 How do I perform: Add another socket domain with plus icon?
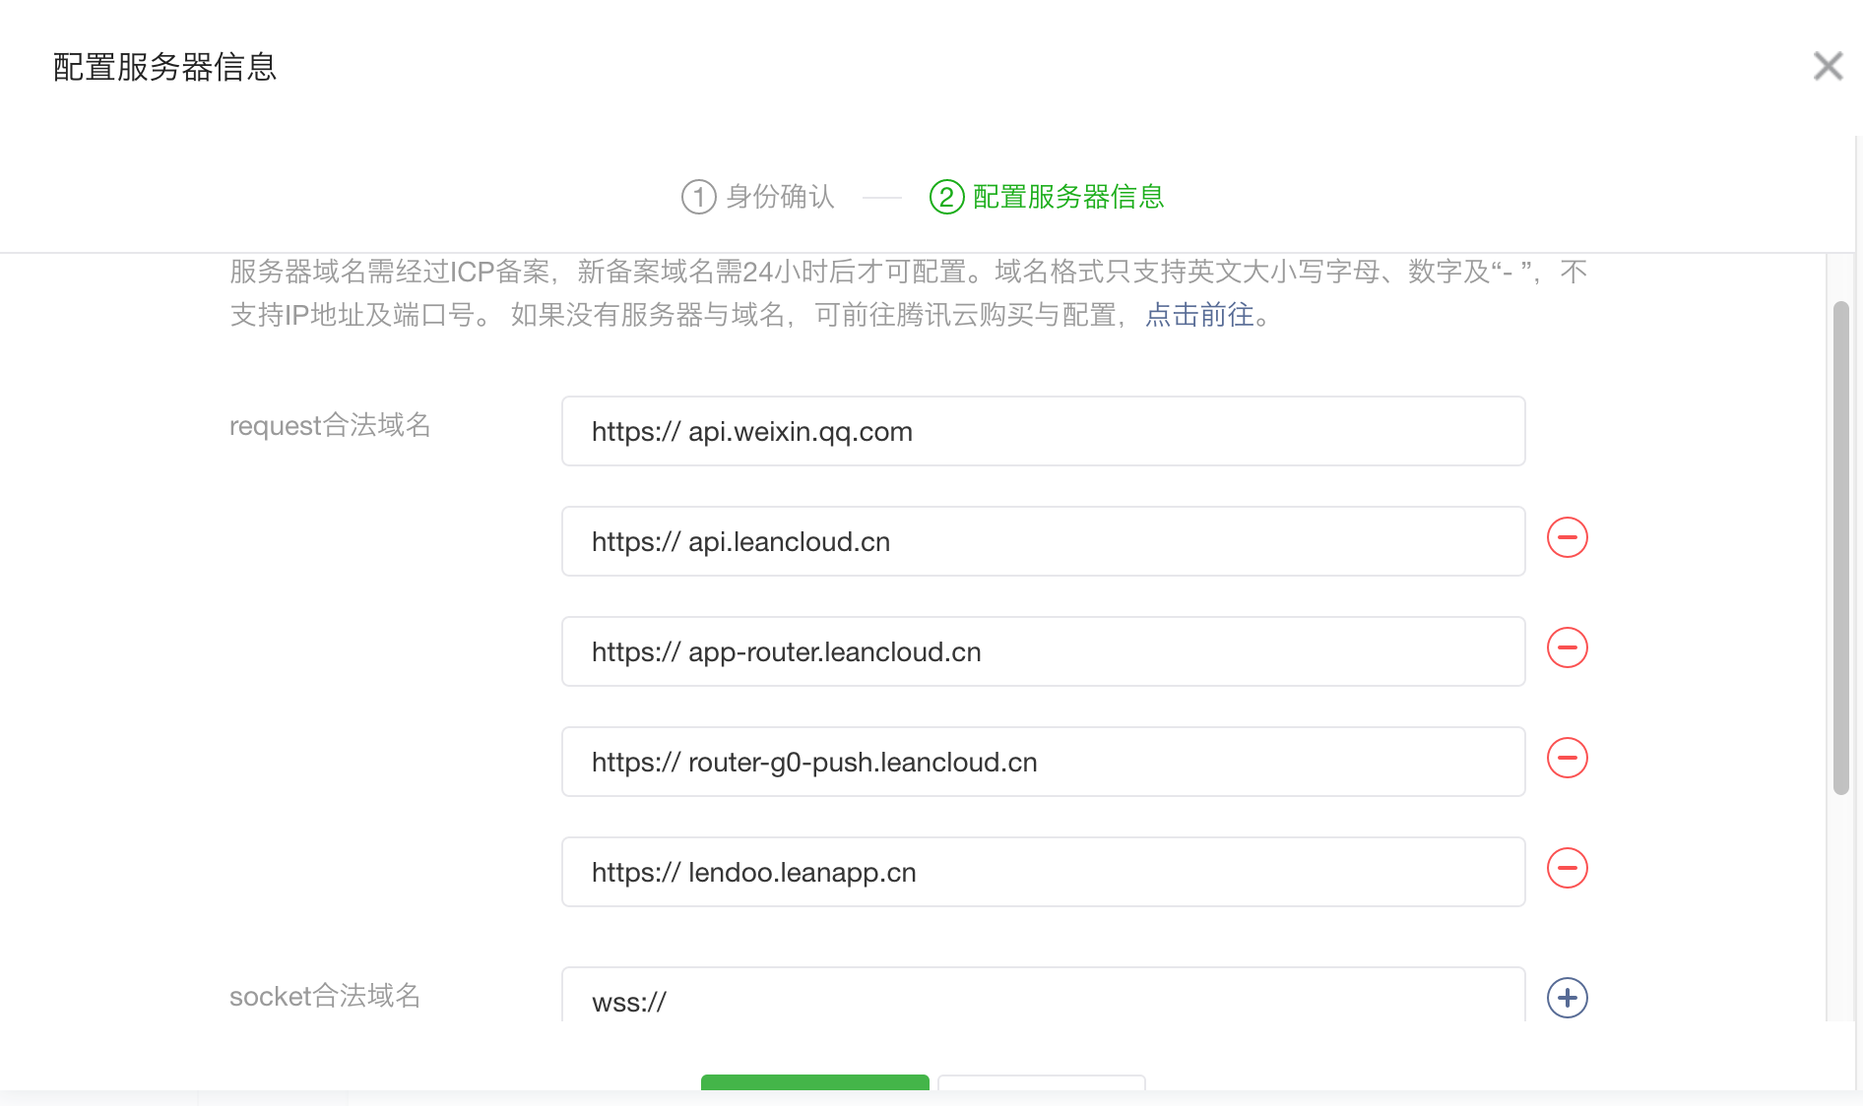point(1567,998)
